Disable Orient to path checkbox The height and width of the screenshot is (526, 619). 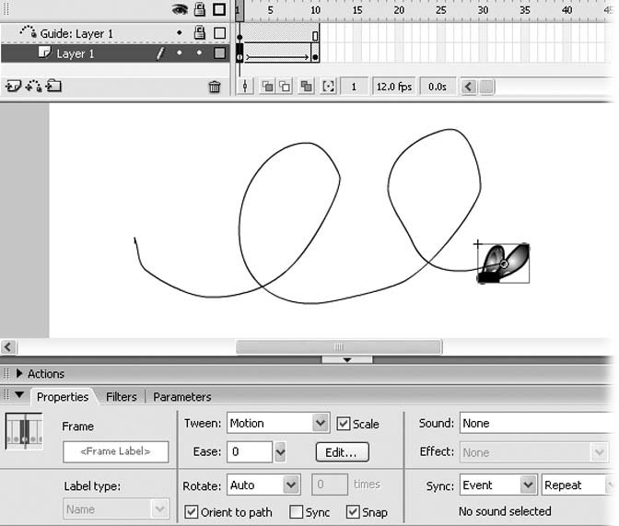pyautogui.click(x=192, y=512)
